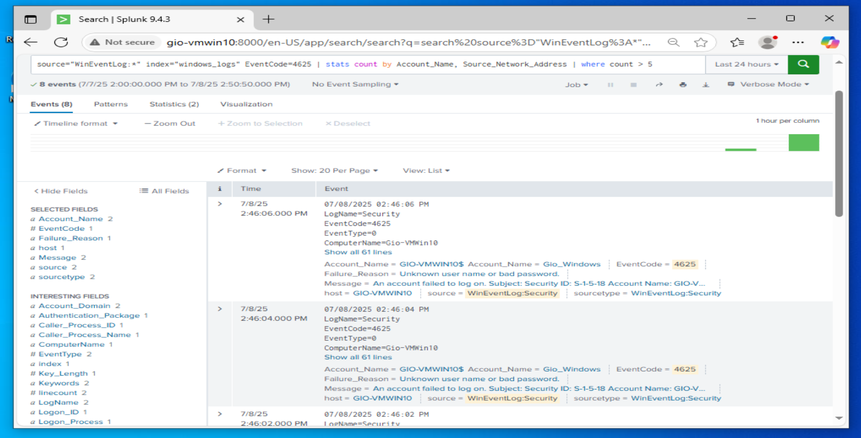Viewport: 861px width, 438px height.
Task: Export search results download icon
Action: pos(706,85)
